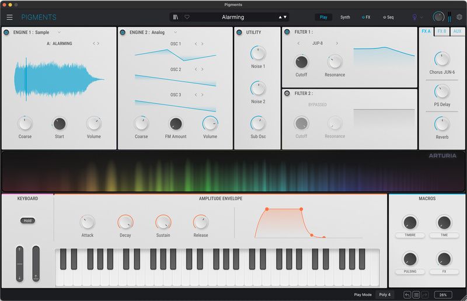Toggle the keyboard Hold button
The image size is (467, 301).
click(x=27, y=220)
